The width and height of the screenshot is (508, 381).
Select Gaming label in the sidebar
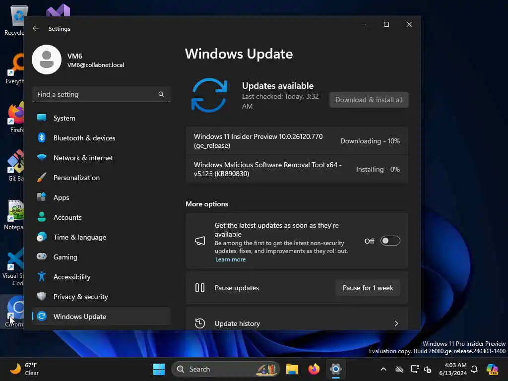coord(65,257)
